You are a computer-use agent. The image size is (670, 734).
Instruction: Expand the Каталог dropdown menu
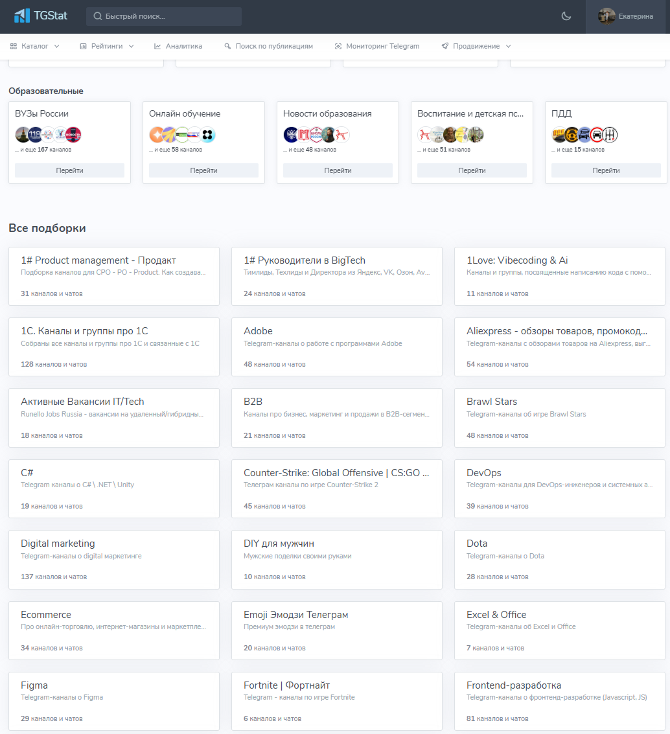(35, 46)
